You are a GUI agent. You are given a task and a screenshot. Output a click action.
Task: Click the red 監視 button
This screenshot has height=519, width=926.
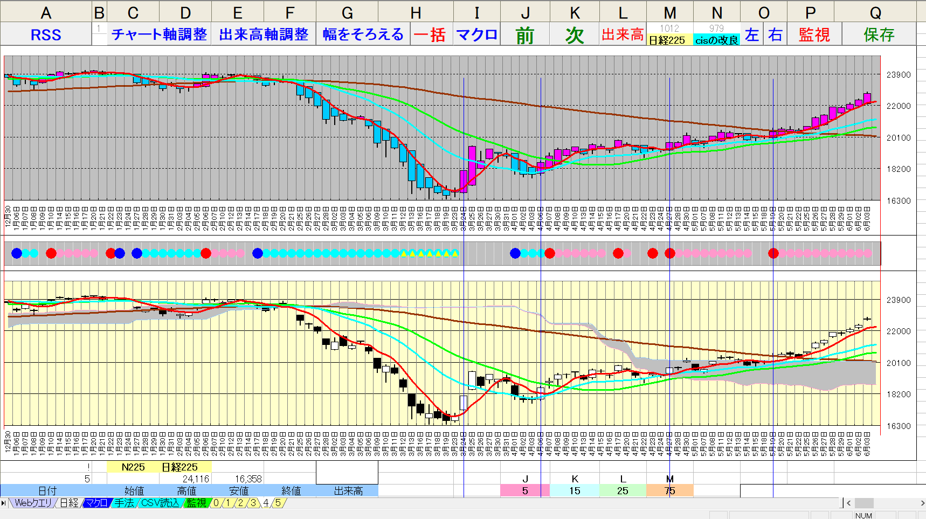(814, 34)
